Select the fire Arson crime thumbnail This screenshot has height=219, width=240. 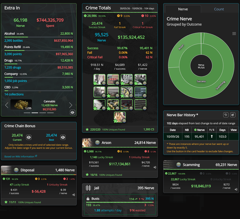(120, 117)
